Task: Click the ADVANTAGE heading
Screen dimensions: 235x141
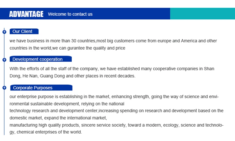Action: 26,14
